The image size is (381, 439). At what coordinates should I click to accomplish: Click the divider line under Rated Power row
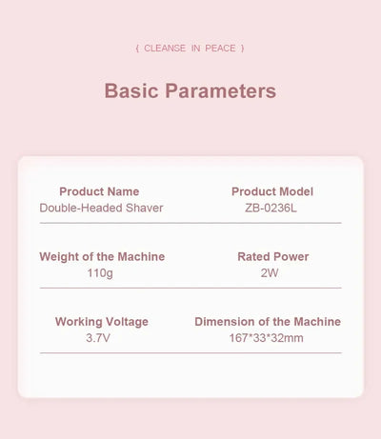(190, 288)
